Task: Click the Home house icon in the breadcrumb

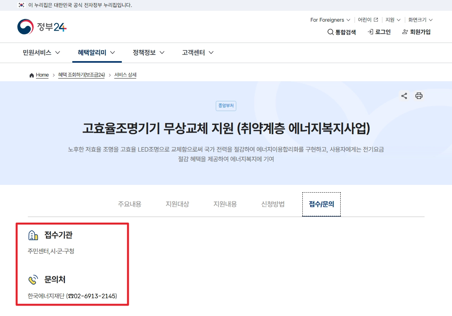Action: [x=31, y=75]
